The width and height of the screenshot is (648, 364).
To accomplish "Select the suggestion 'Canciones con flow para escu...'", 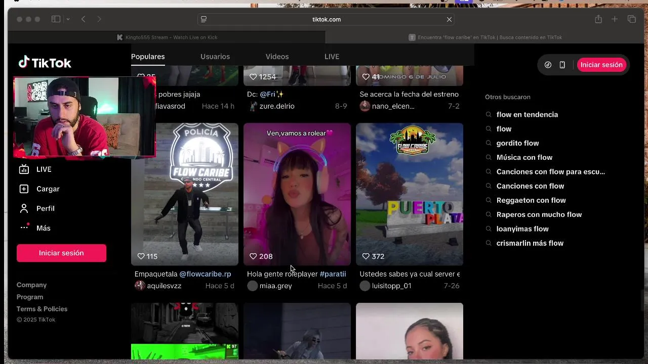I will click(x=551, y=171).
